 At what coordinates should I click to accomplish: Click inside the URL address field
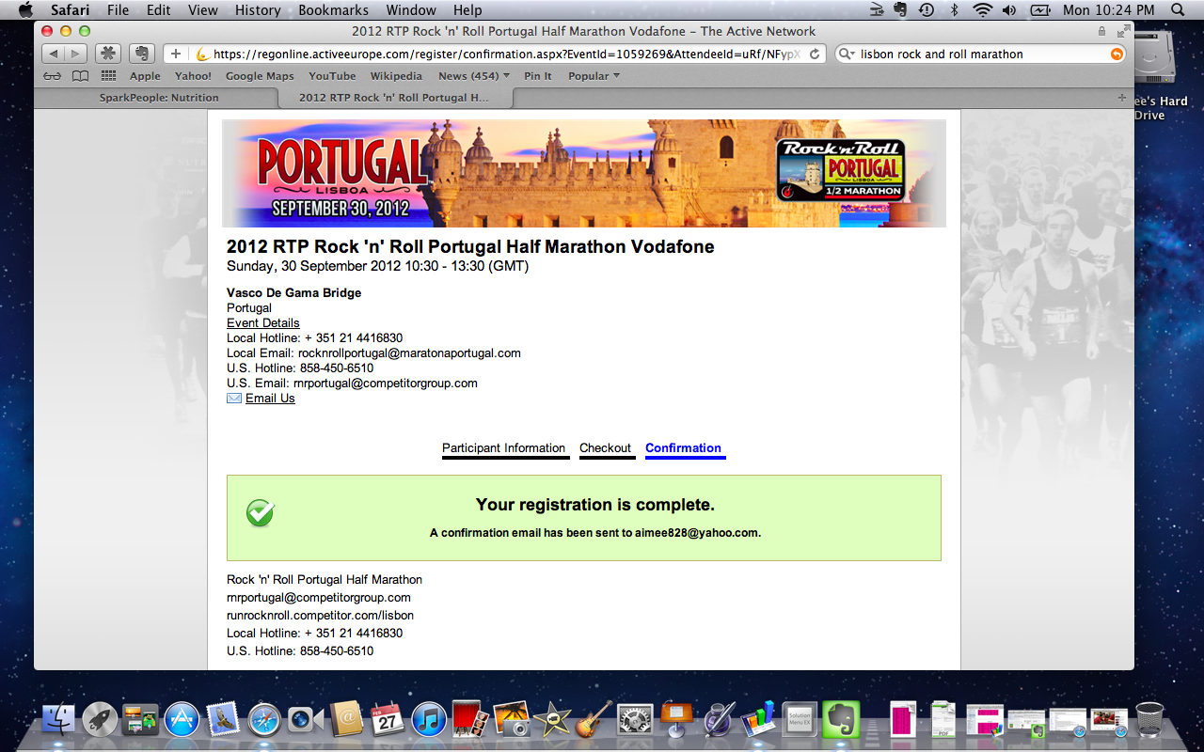click(x=499, y=54)
